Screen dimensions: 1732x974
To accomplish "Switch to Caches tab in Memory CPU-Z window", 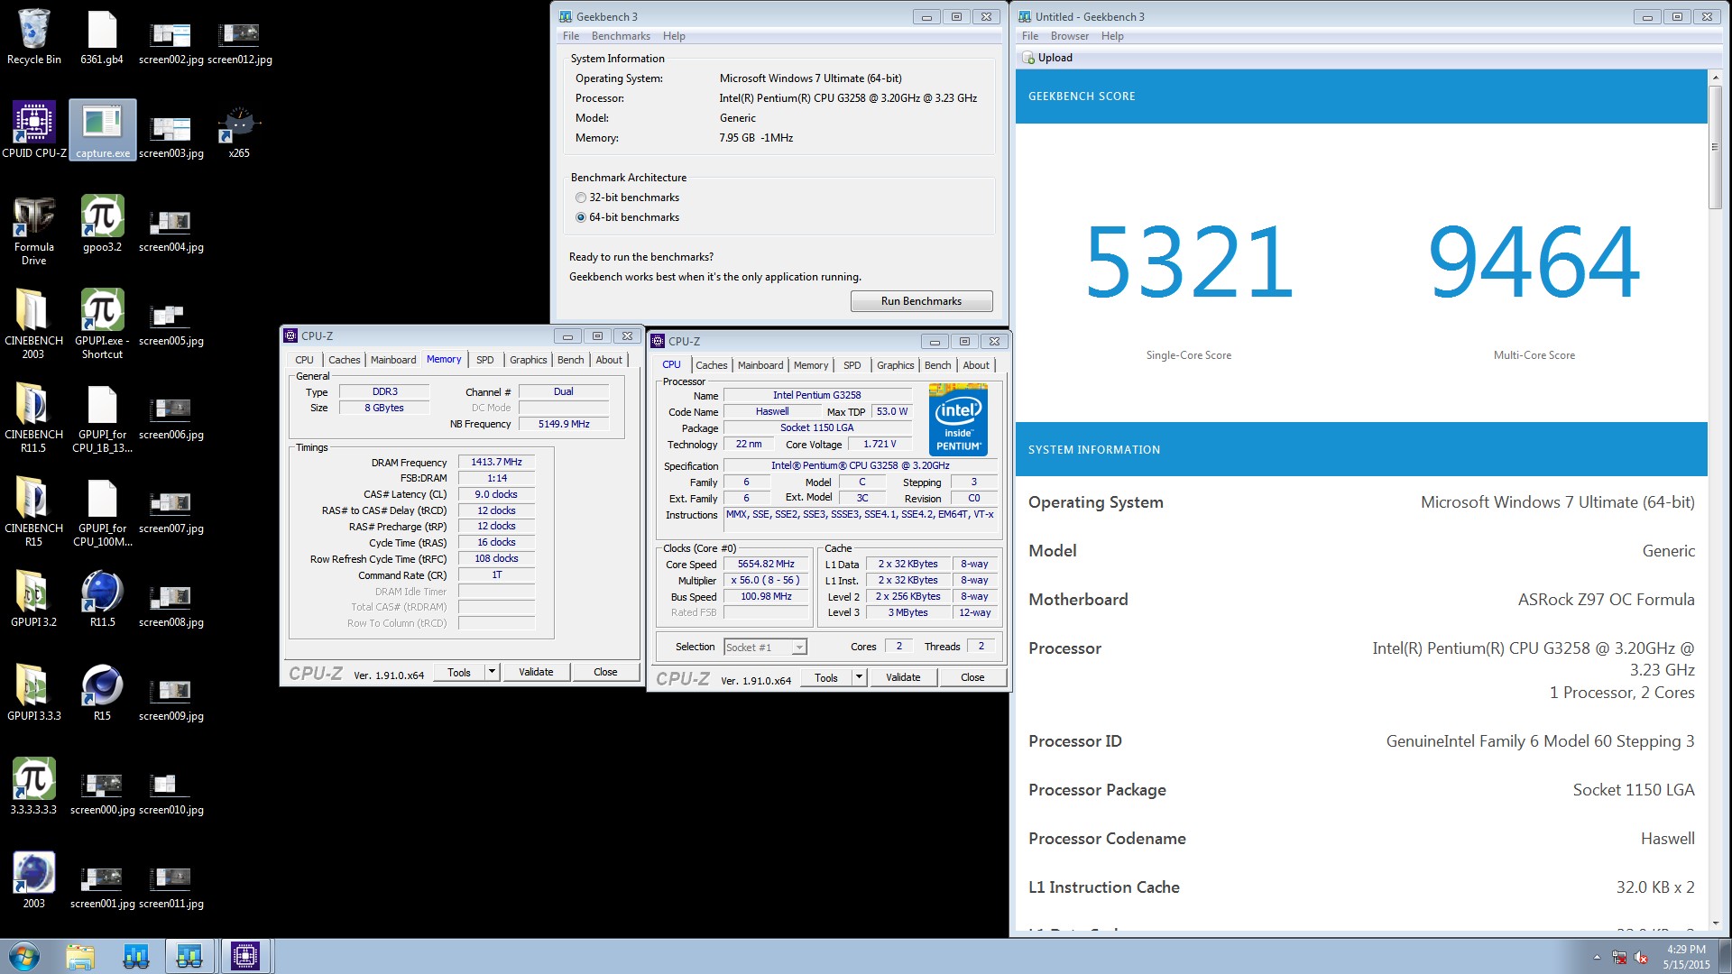I will [344, 360].
